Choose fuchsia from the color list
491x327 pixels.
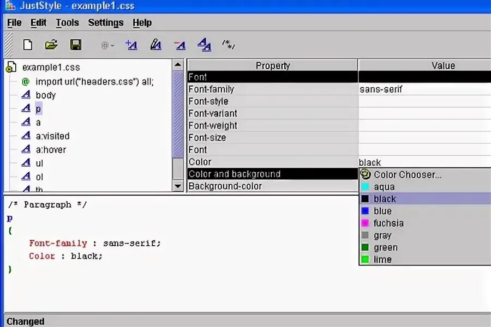coord(426,223)
